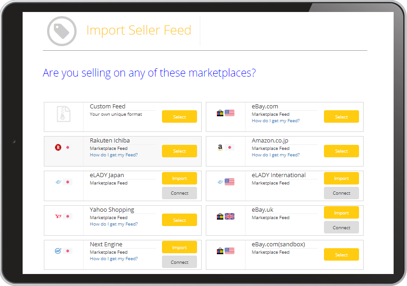The image size is (407, 286).
Task: Click the US flag in the eBay.com(sandbox) row
Action: [229, 251]
